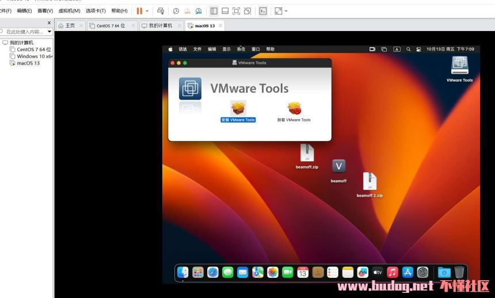Toggle the library sidebar view icon
495x298 pixels.
click(x=214, y=11)
